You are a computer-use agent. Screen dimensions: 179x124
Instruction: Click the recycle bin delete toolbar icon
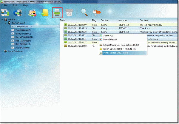tap(69, 12)
